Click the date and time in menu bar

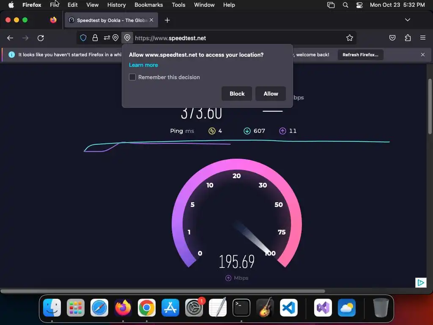397,5
